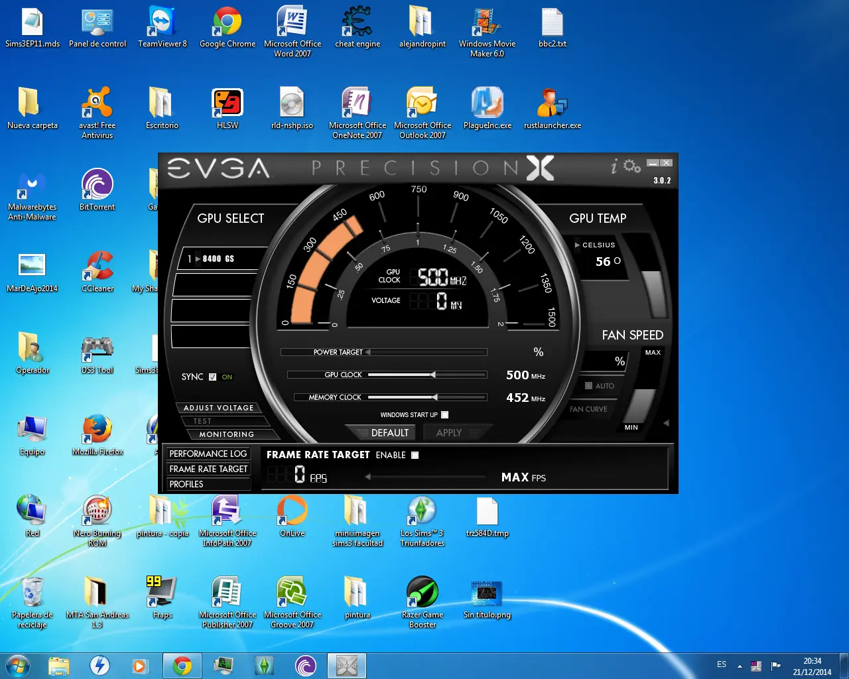This screenshot has height=679, width=849.
Task: Switch the ES input language indicator
Action: click(722, 664)
